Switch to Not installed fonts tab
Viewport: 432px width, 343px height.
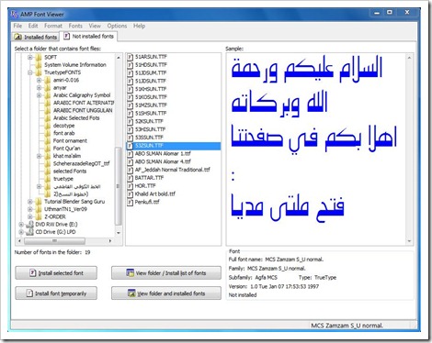(88, 36)
